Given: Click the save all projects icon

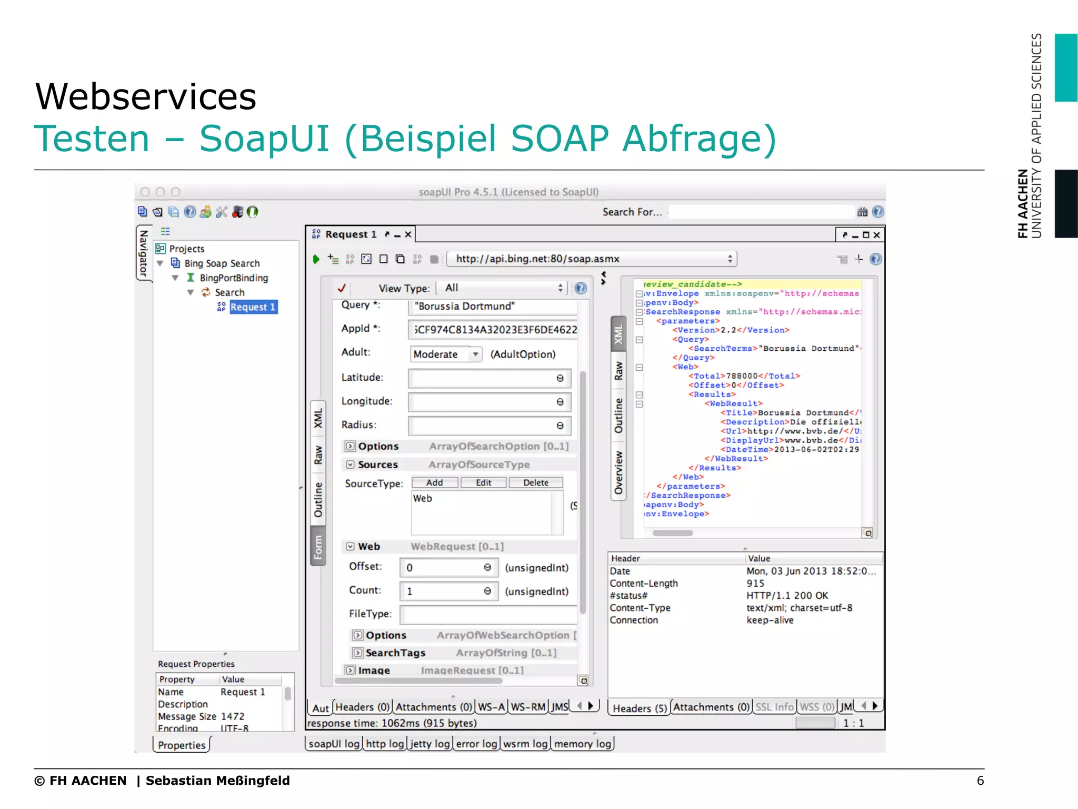Looking at the screenshot, I should [173, 212].
